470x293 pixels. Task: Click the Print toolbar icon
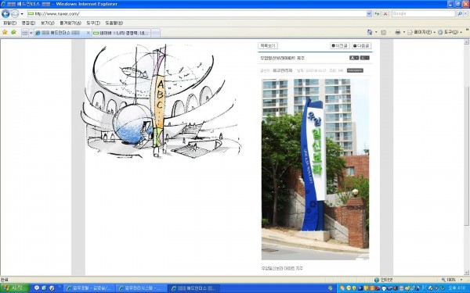[398, 32]
